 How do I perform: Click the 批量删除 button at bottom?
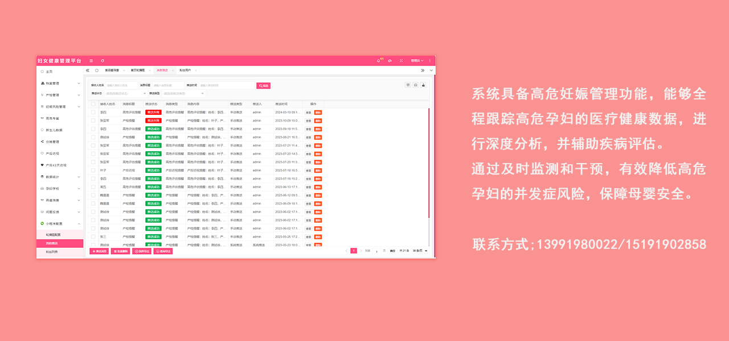click(x=121, y=251)
